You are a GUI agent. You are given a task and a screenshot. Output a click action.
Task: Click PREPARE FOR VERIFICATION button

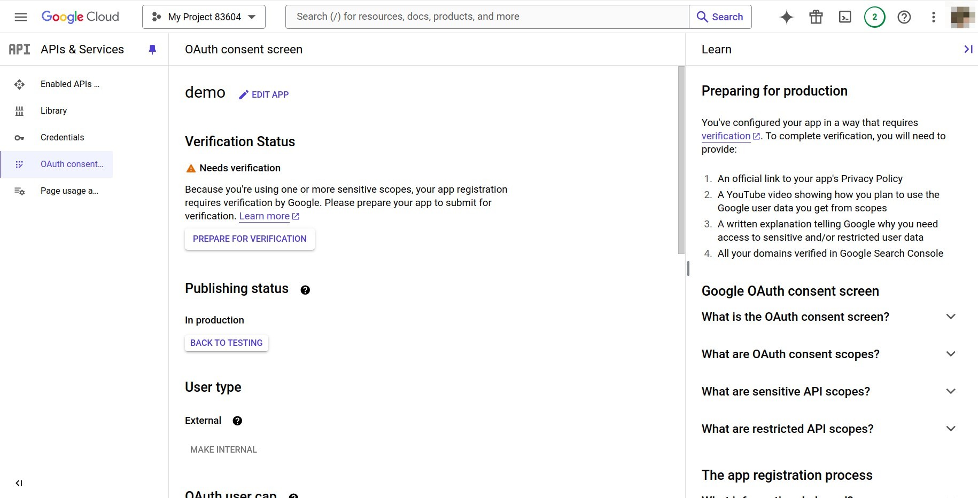pyautogui.click(x=249, y=239)
